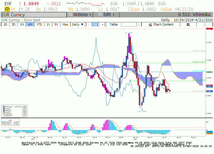The width and height of the screenshot is (214, 154).
Task: Click the Chart Content icon button
Action: pos(161,24)
